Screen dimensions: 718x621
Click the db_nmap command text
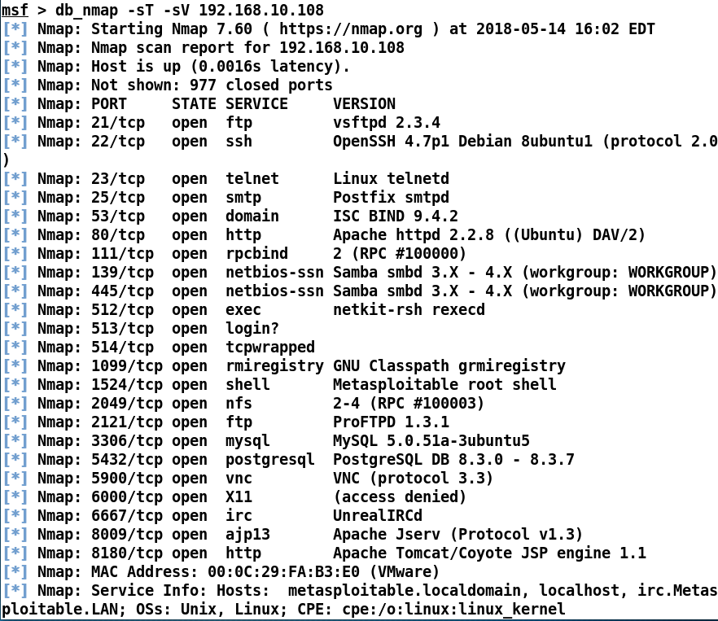[x=87, y=10]
